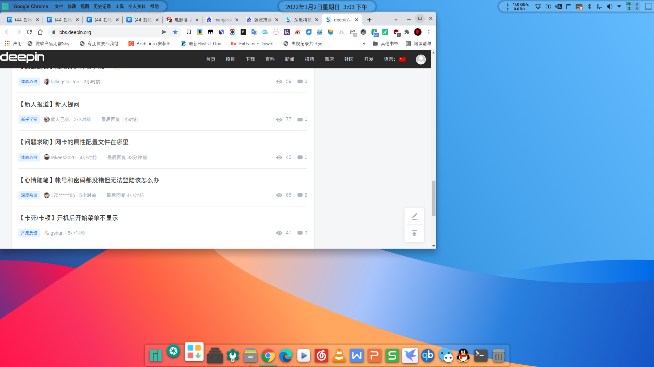This screenshot has height=367, width=654.
Task: Open the Tampermonkey extension icon
Action: pyautogui.click(x=211, y=32)
